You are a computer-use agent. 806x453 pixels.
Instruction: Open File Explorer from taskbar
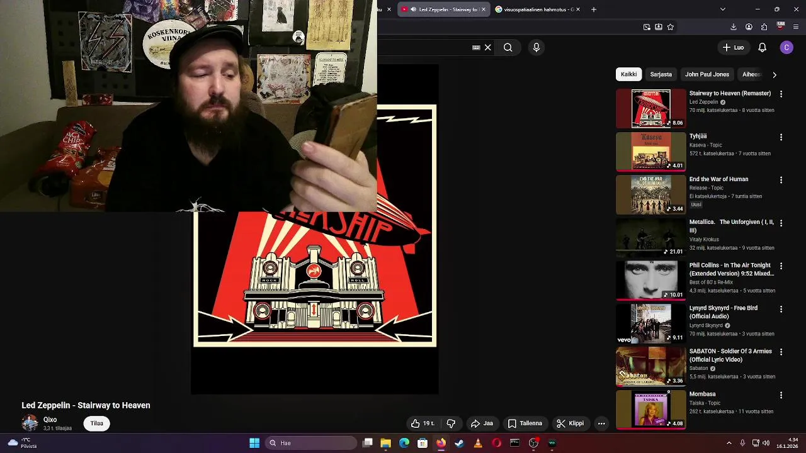[386, 443]
